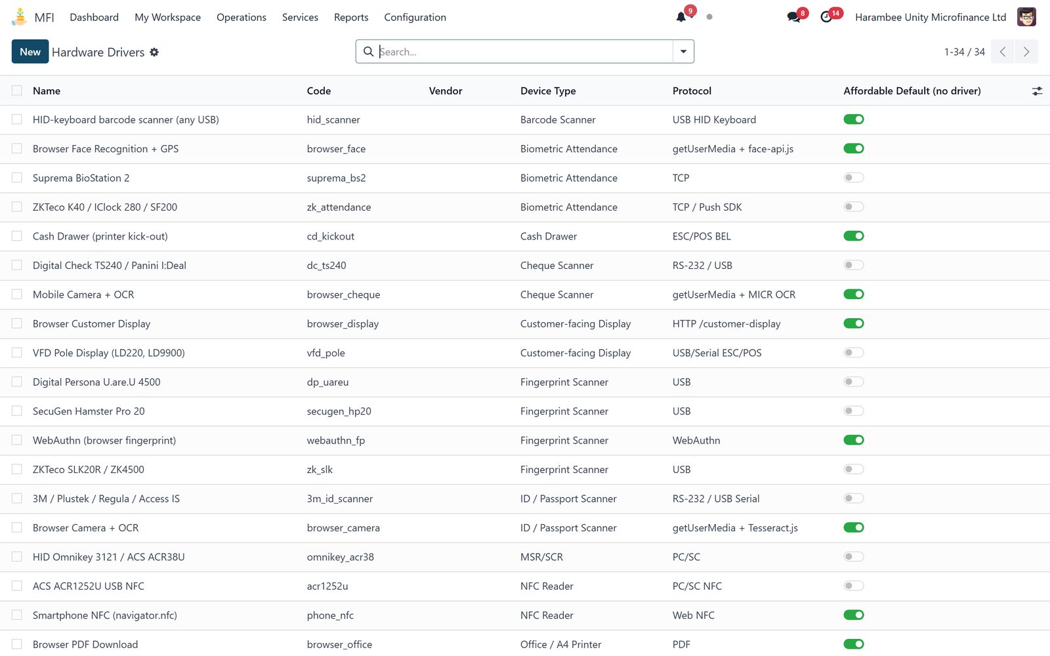
Task: Open the Browser Face Recognition + GPS record
Action: [x=106, y=149]
